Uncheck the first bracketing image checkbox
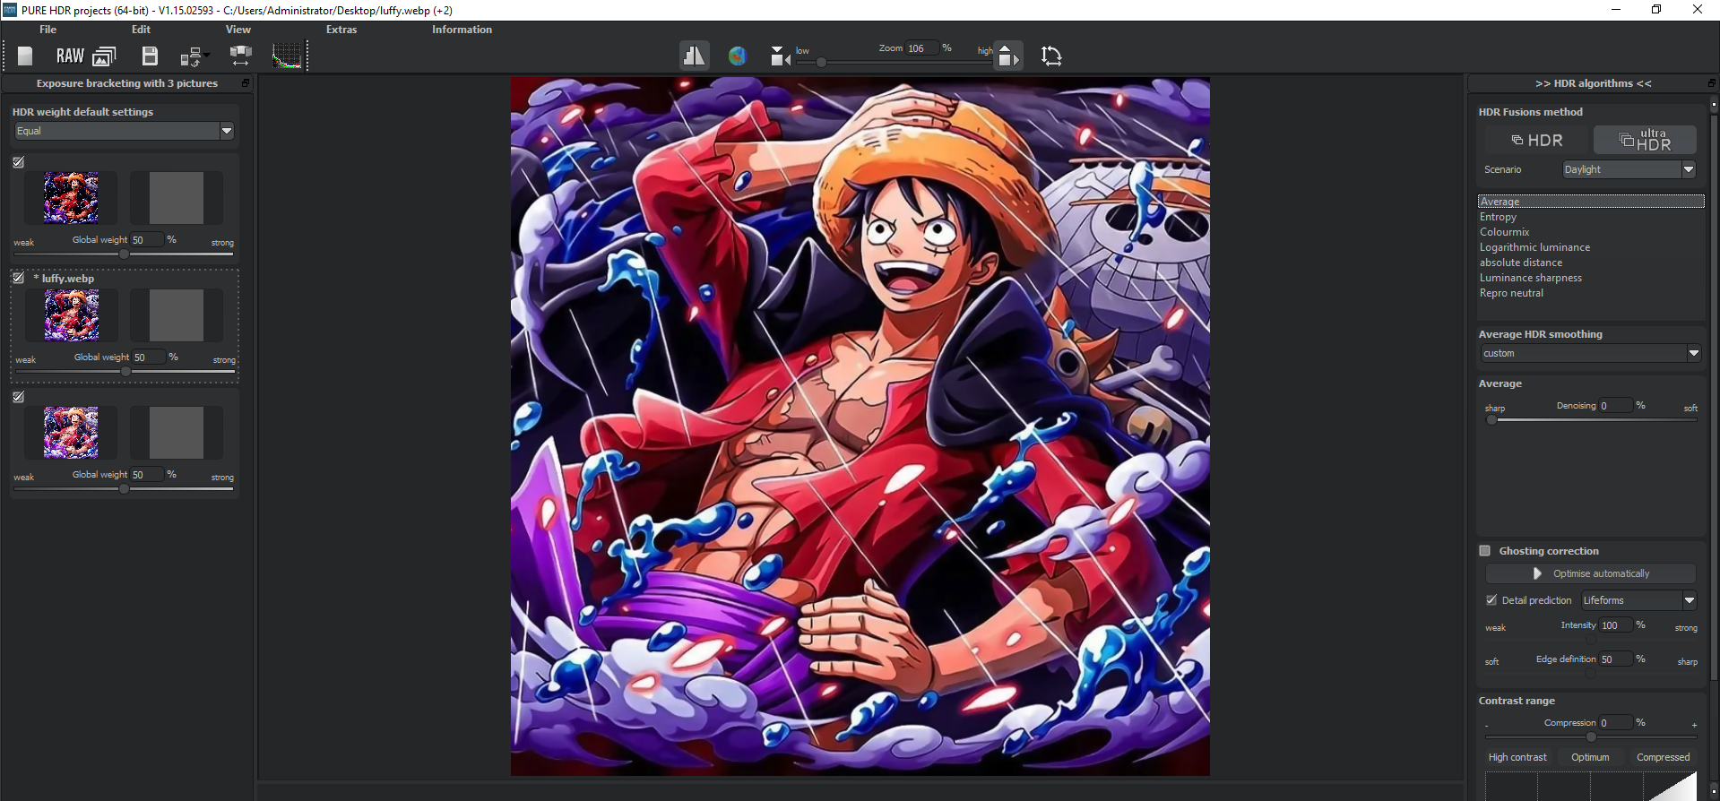1720x801 pixels. [x=19, y=162]
